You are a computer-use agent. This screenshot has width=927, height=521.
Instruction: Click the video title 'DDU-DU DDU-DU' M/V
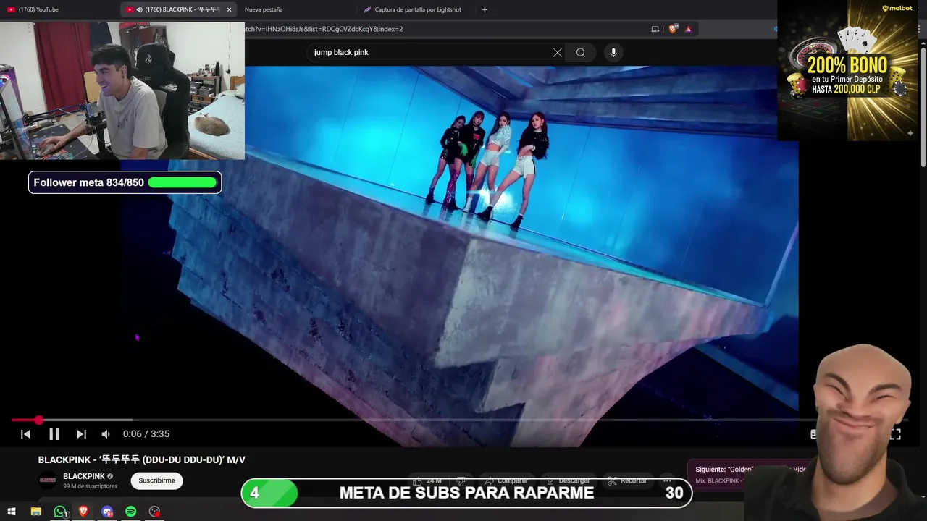coord(141,460)
